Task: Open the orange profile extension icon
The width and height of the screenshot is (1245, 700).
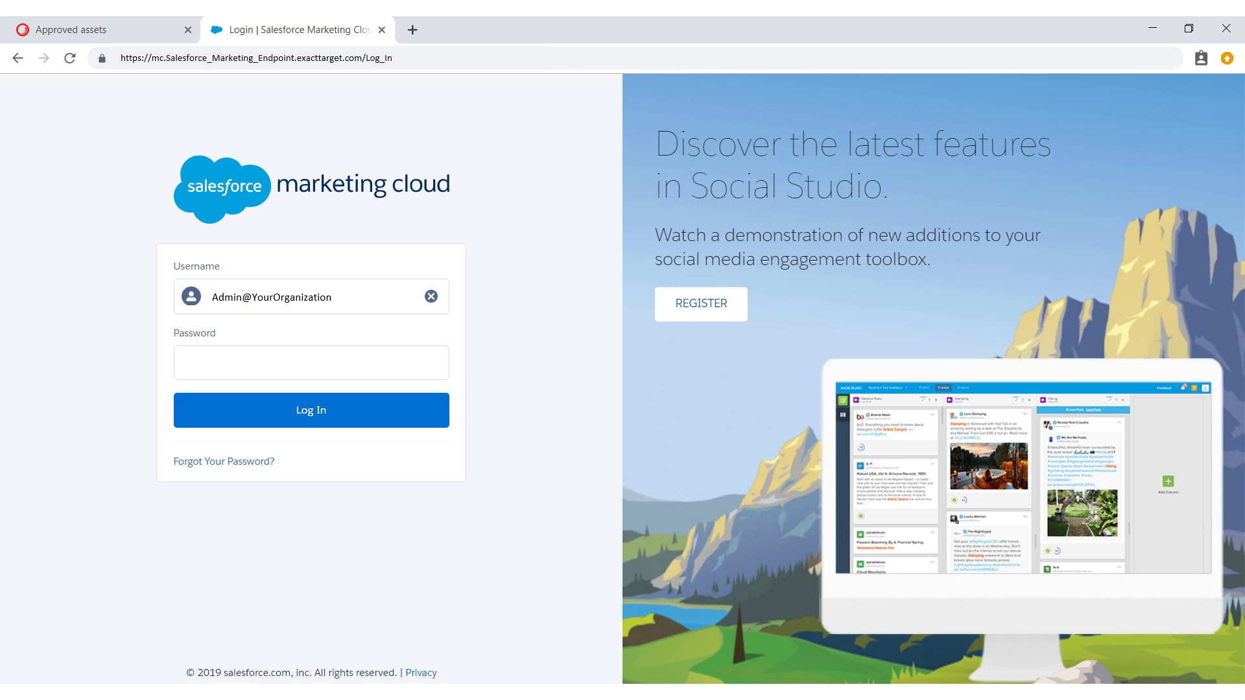Action: 1227,58
